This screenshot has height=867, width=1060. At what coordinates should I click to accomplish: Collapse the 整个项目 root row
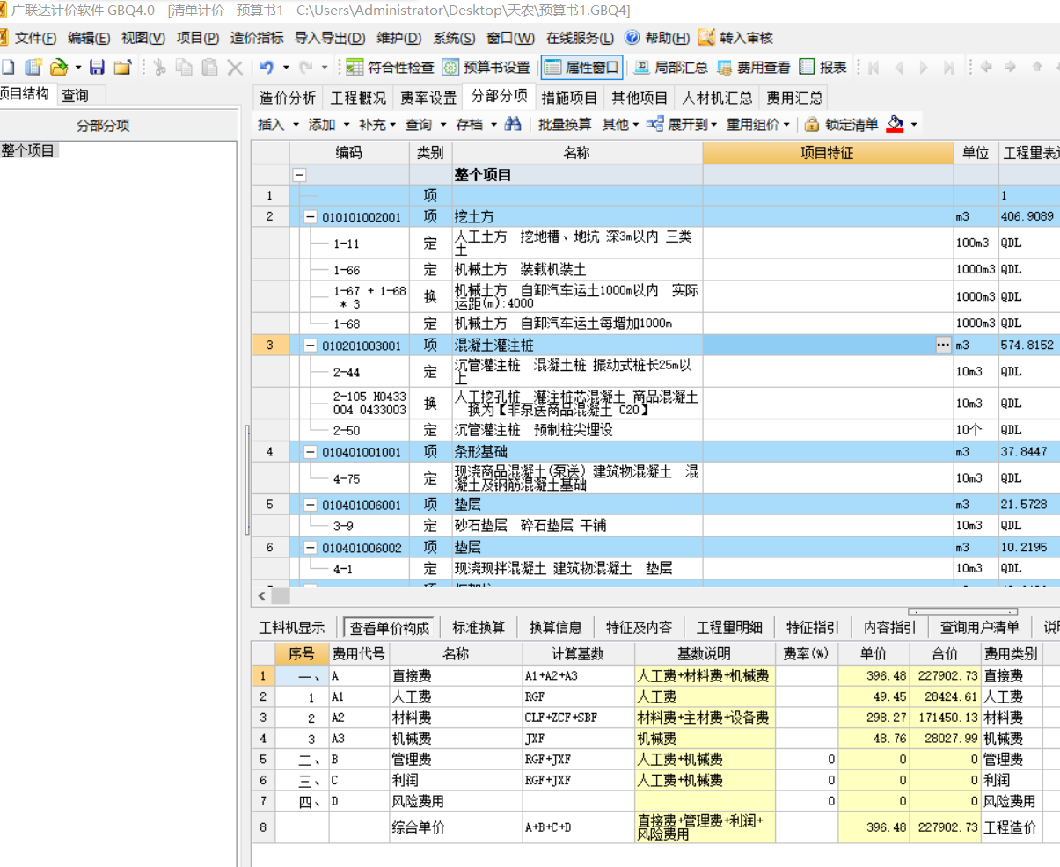[299, 175]
